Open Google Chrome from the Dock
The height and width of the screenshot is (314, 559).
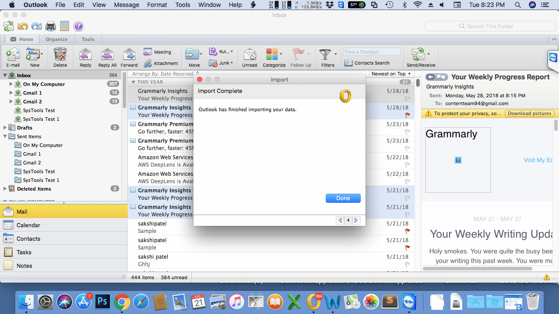(122, 302)
